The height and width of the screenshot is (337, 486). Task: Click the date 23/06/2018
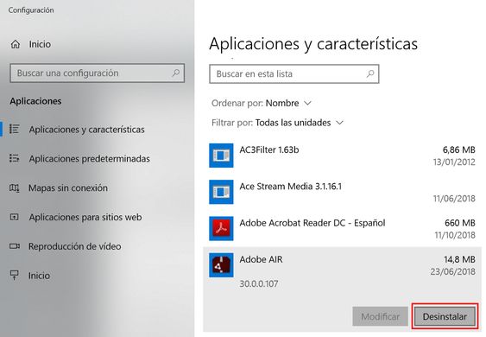coord(453,271)
